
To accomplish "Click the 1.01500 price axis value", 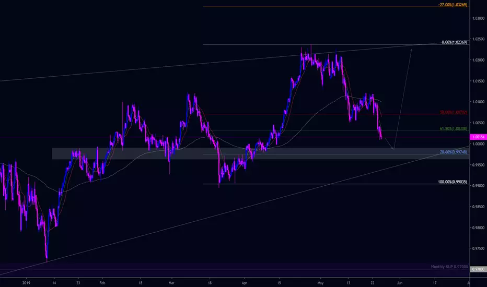I will click(x=478, y=81).
